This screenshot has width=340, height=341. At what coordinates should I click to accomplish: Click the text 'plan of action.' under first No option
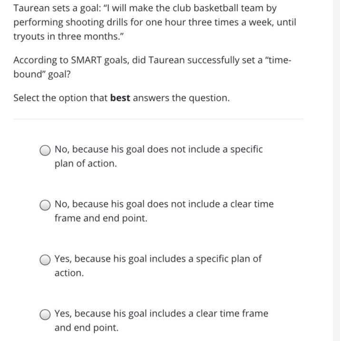[x=86, y=163]
